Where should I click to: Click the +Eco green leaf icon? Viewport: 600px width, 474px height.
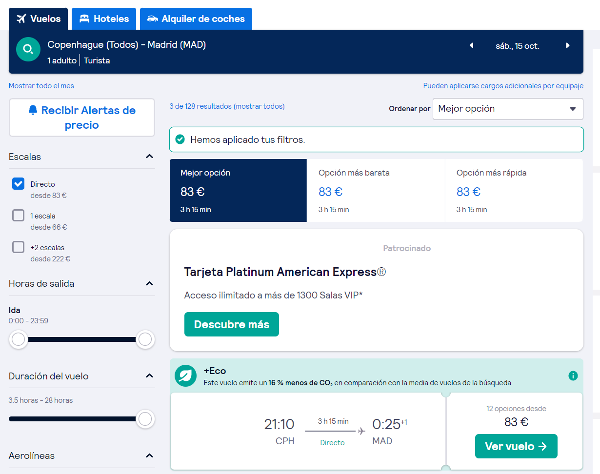[185, 376]
